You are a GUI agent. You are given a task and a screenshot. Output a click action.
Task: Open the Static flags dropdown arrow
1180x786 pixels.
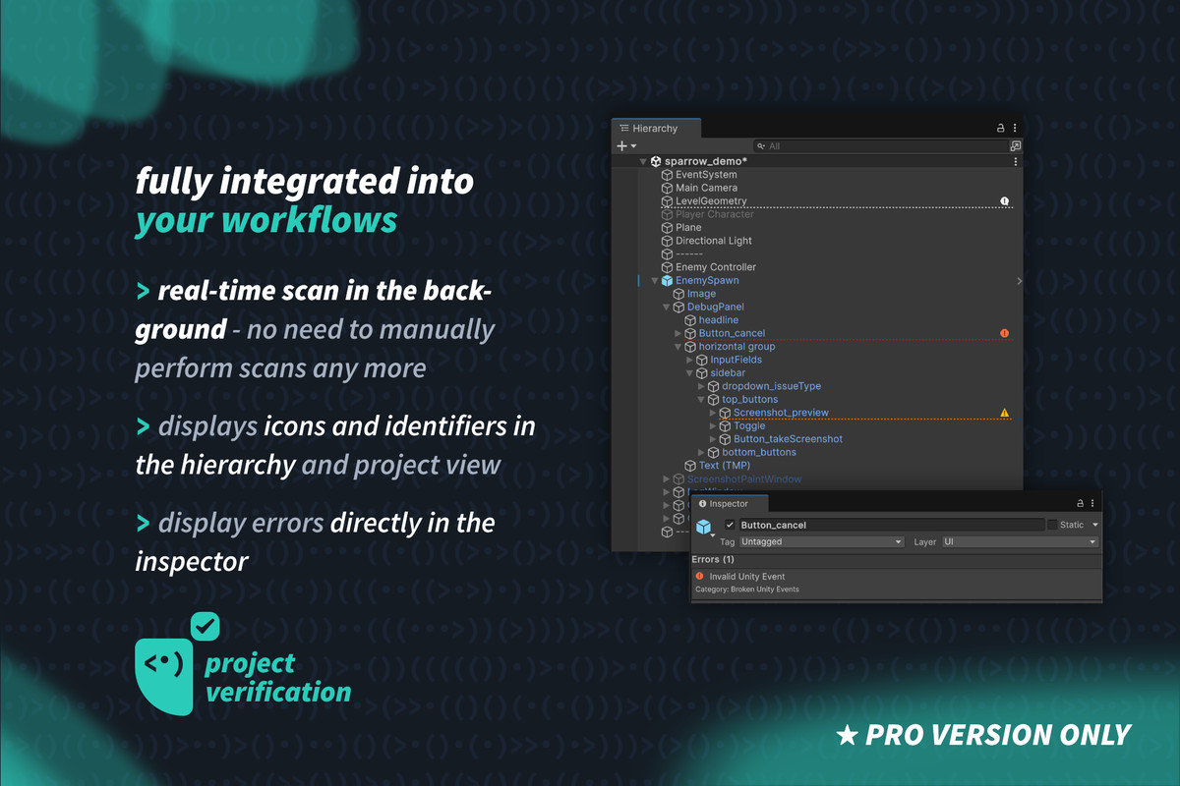tap(1095, 526)
